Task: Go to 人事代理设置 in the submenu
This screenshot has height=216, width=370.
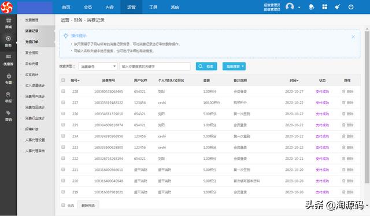Action: pyautogui.click(x=35, y=140)
